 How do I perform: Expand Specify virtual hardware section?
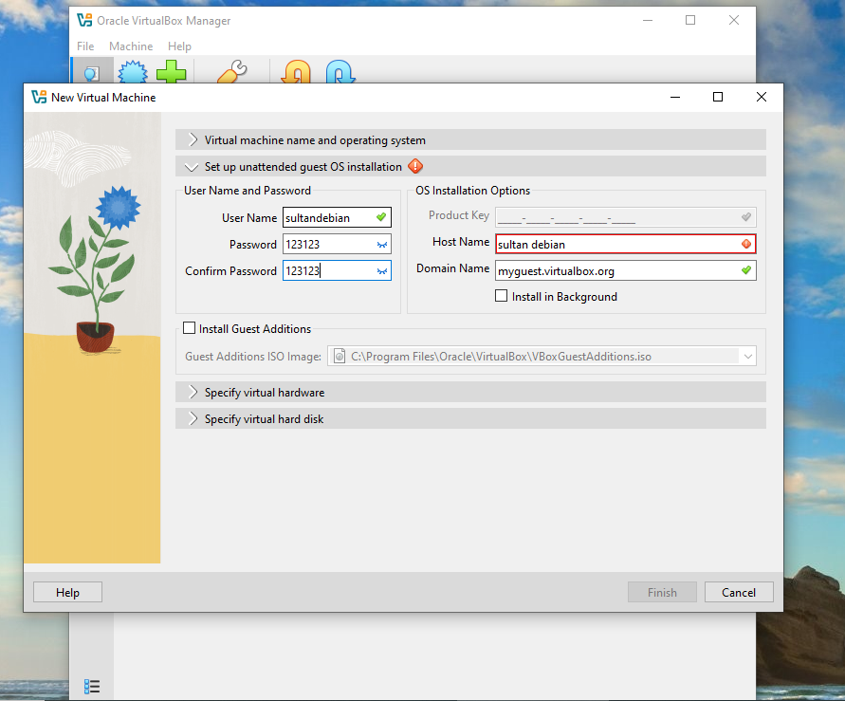pyautogui.click(x=470, y=393)
